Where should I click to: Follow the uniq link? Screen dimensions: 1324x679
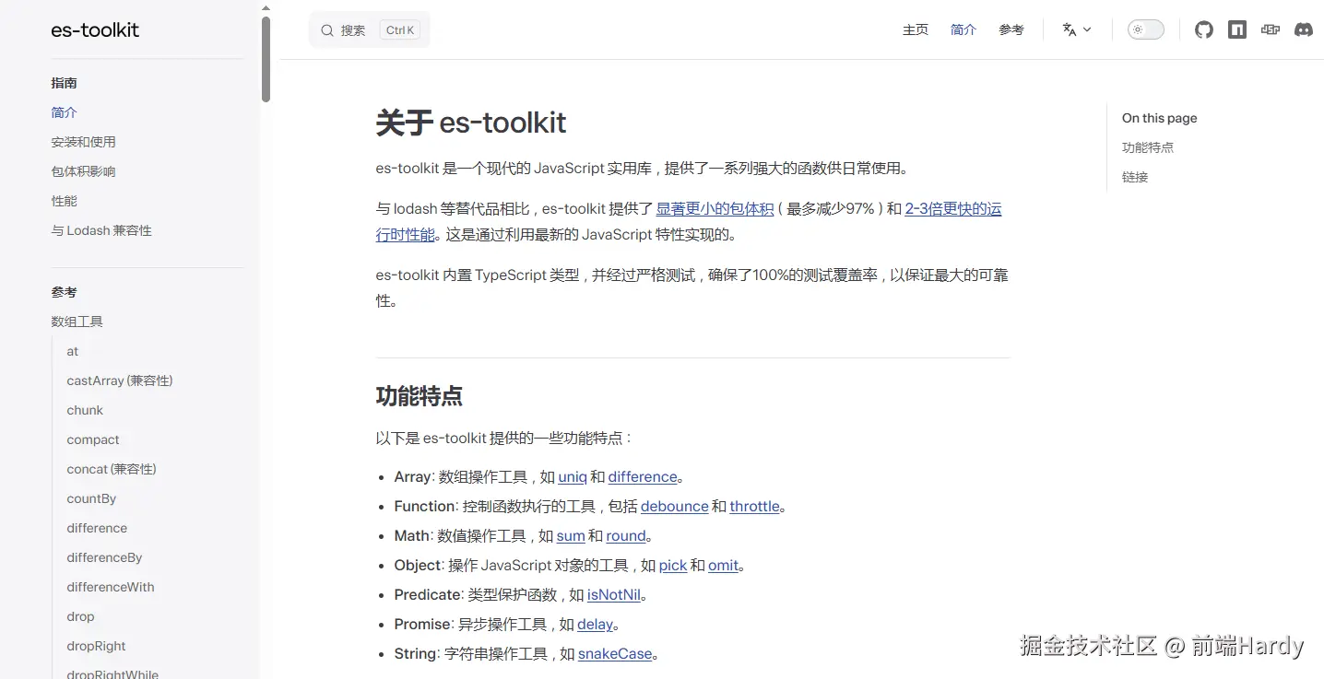click(573, 477)
